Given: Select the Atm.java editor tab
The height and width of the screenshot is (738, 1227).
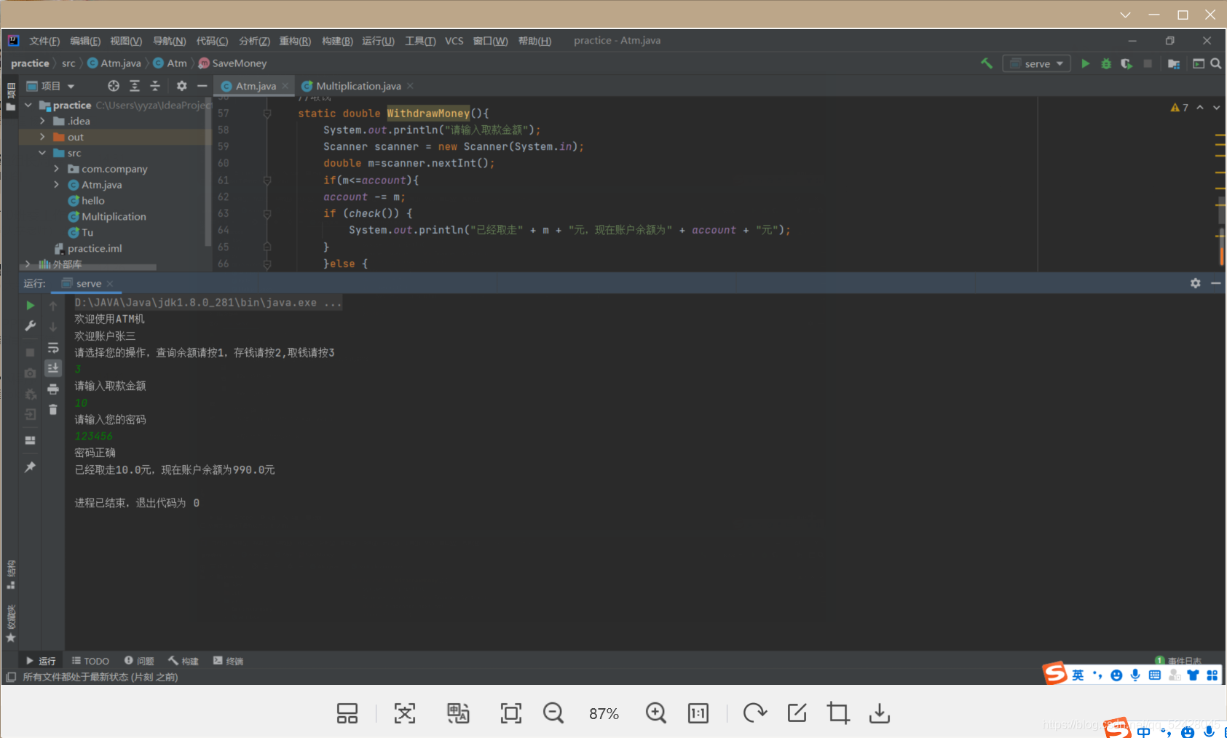Looking at the screenshot, I should tap(256, 86).
